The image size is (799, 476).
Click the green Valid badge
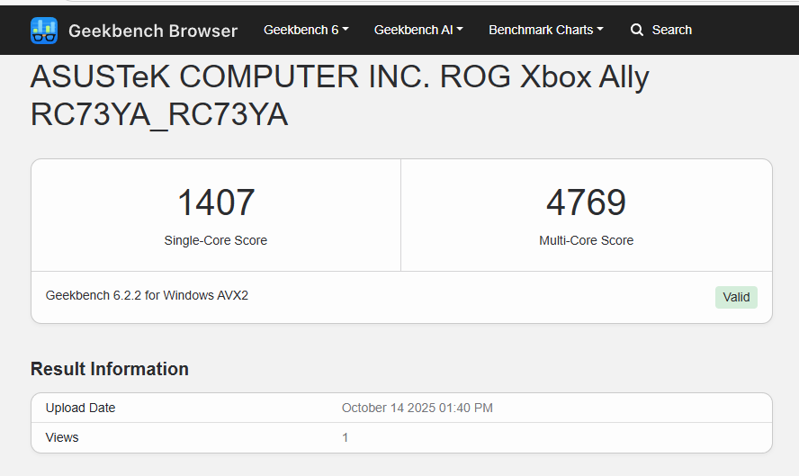coord(736,297)
